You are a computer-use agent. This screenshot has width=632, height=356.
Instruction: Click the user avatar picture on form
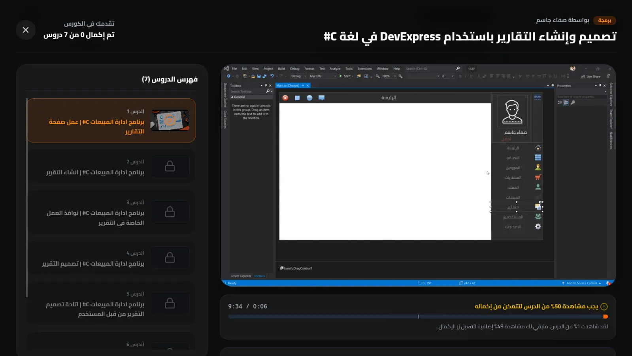[512, 112]
